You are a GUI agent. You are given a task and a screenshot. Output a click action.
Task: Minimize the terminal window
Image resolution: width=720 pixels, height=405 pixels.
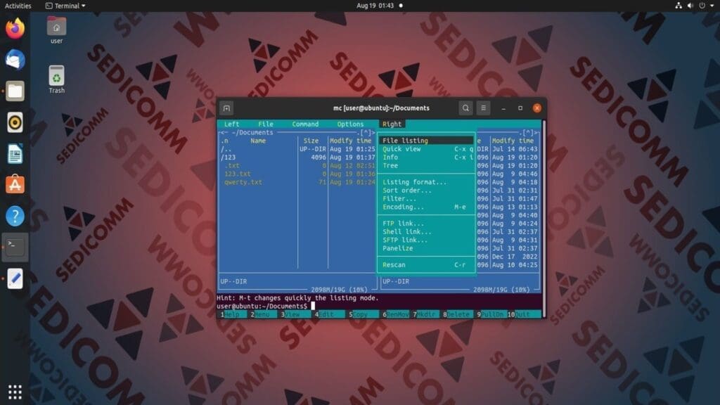pyautogui.click(x=503, y=108)
